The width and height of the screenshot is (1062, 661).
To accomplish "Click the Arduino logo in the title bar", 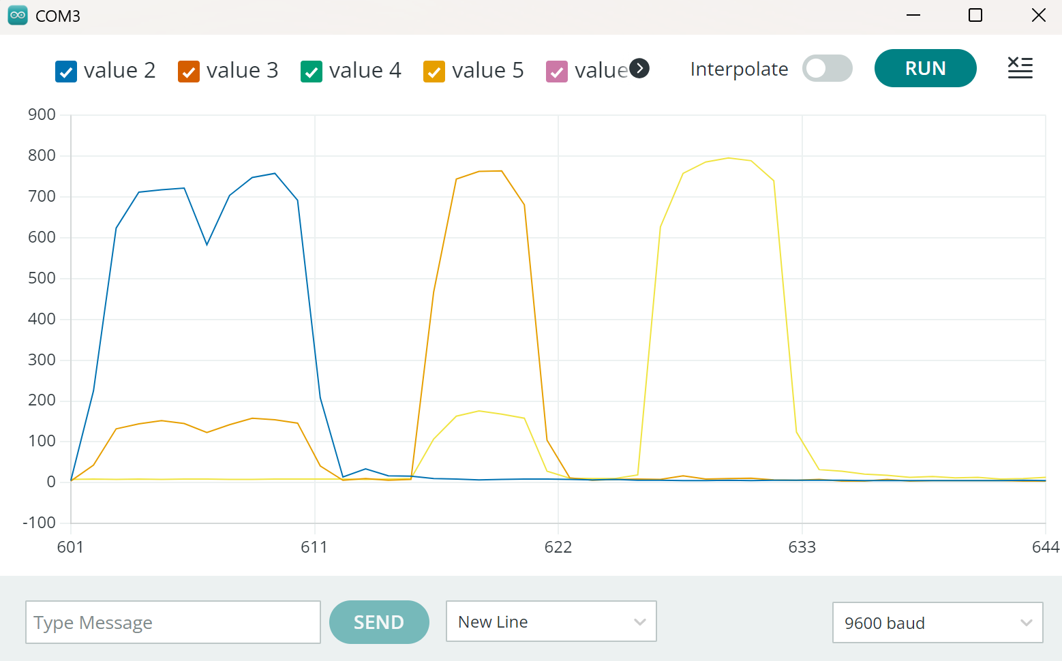I will tap(17, 14).
